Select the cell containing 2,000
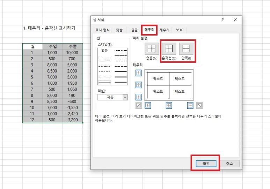Screen dimensions: 270x189 pyautogui.click(x=73, y=71)
